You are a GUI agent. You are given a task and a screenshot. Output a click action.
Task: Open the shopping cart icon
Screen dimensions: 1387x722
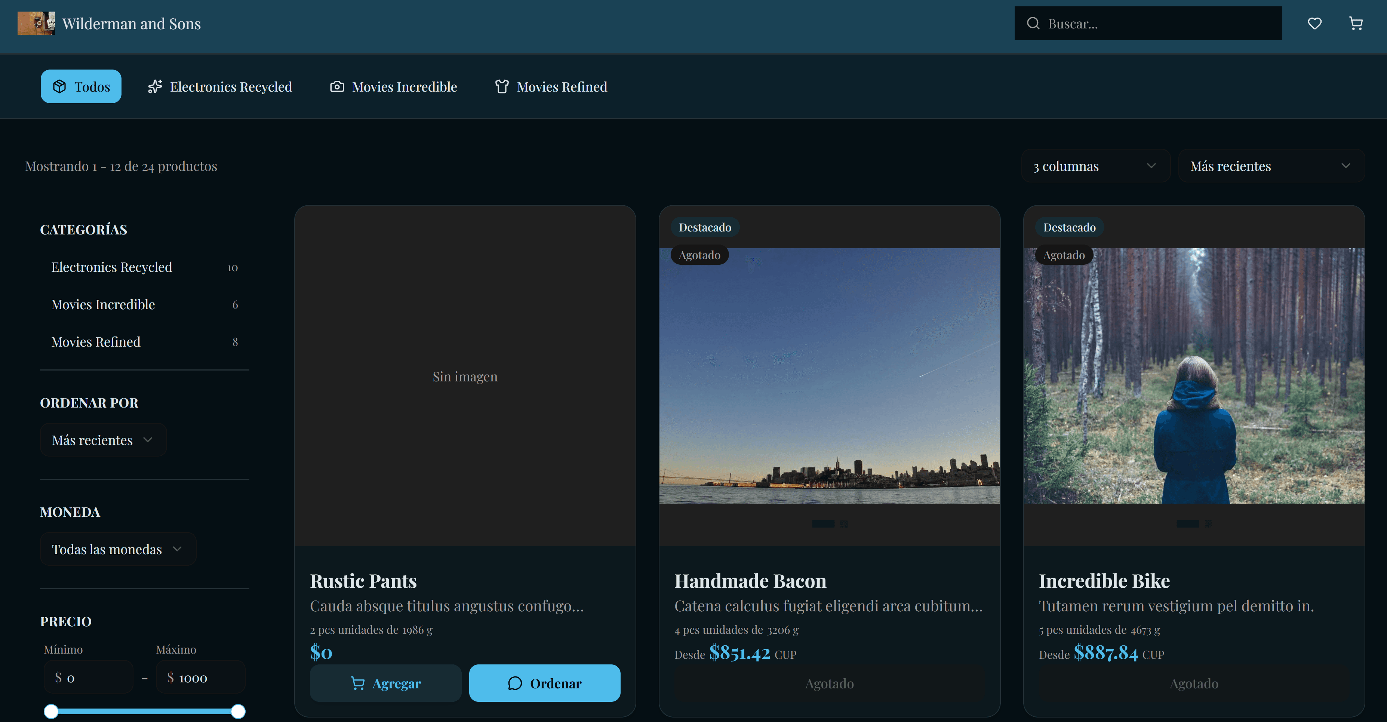pyautogui.click(x=1355, y=23)
